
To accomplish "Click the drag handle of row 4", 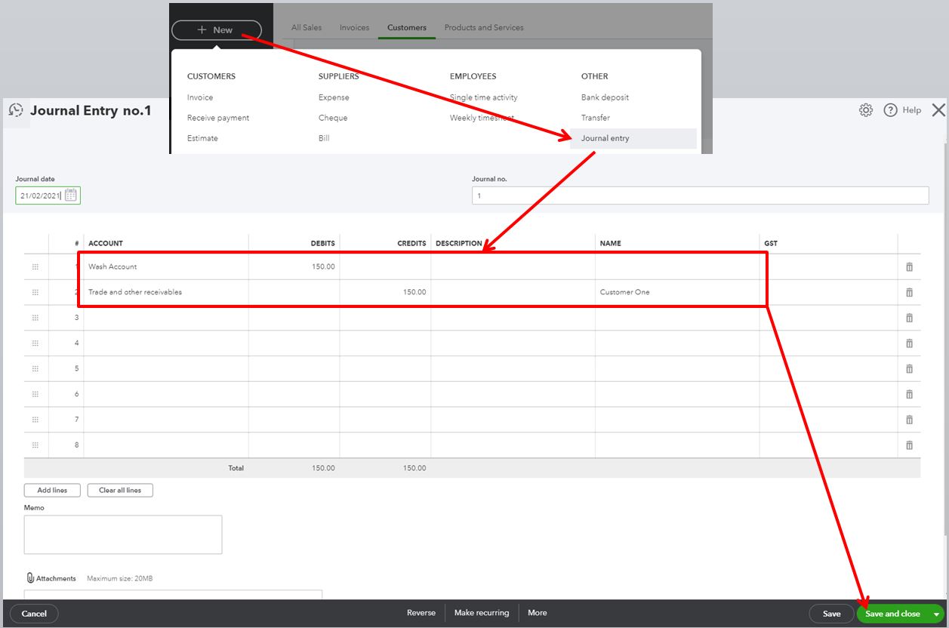I will click(x=35, y=343).
